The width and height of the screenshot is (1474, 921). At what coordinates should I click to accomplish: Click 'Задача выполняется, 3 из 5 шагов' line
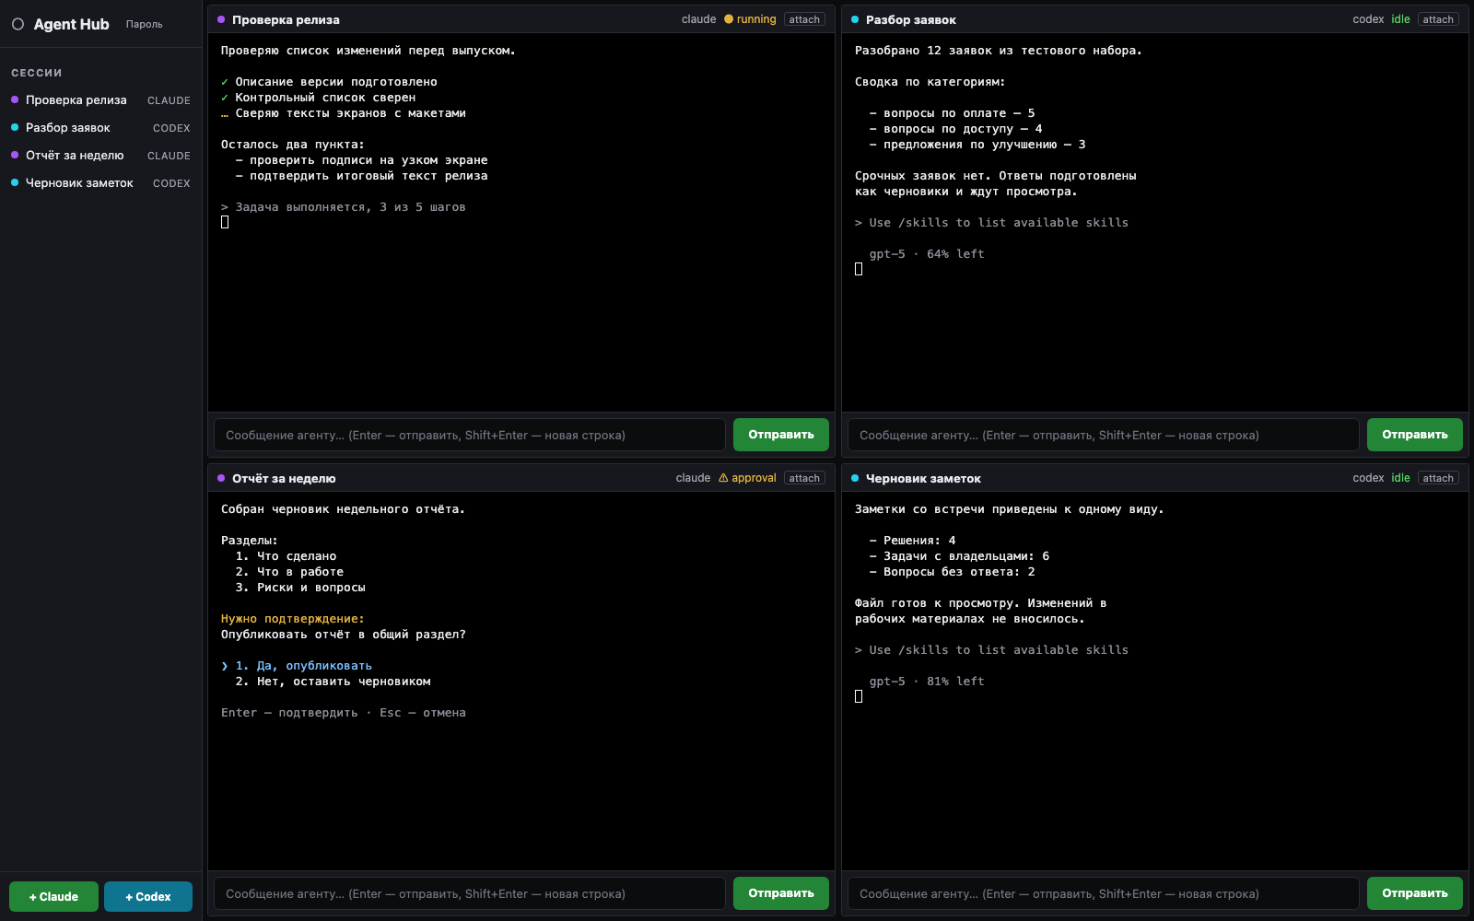[x=344, y=207]
